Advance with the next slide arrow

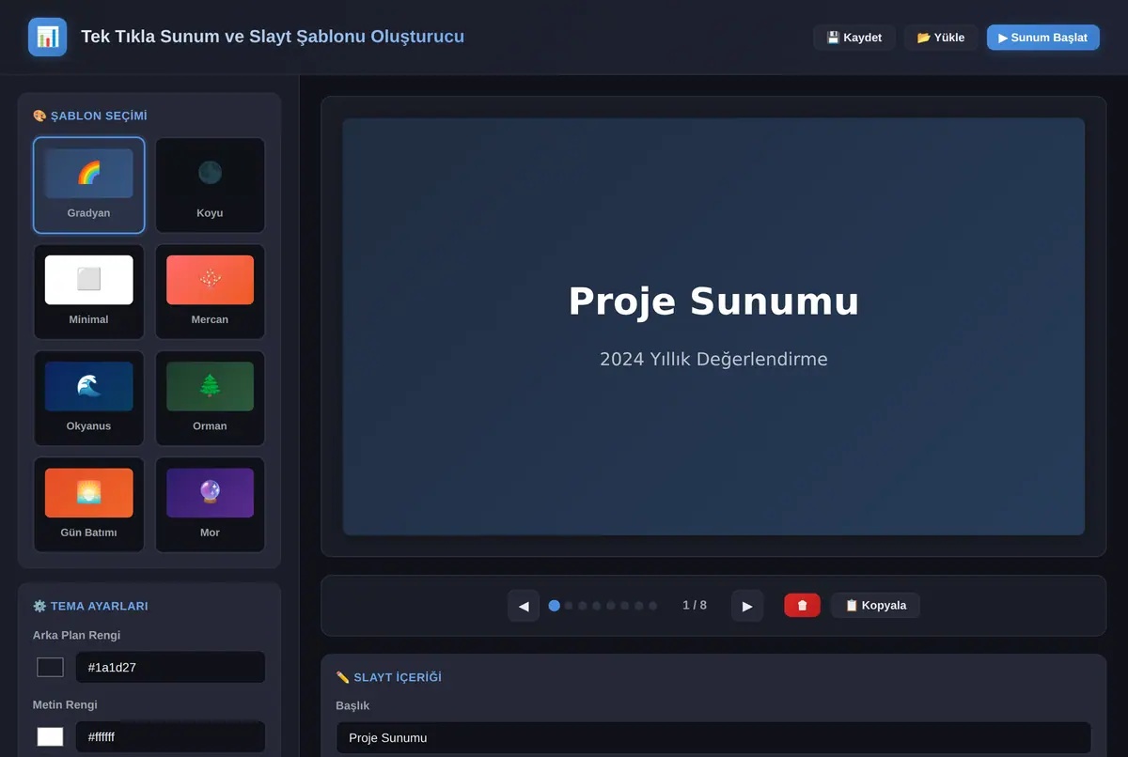pos(747,606)
